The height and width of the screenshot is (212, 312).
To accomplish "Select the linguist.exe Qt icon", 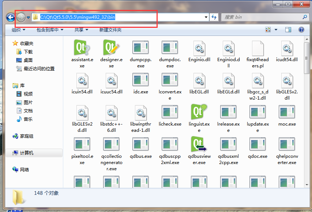I will click(199, 112).
